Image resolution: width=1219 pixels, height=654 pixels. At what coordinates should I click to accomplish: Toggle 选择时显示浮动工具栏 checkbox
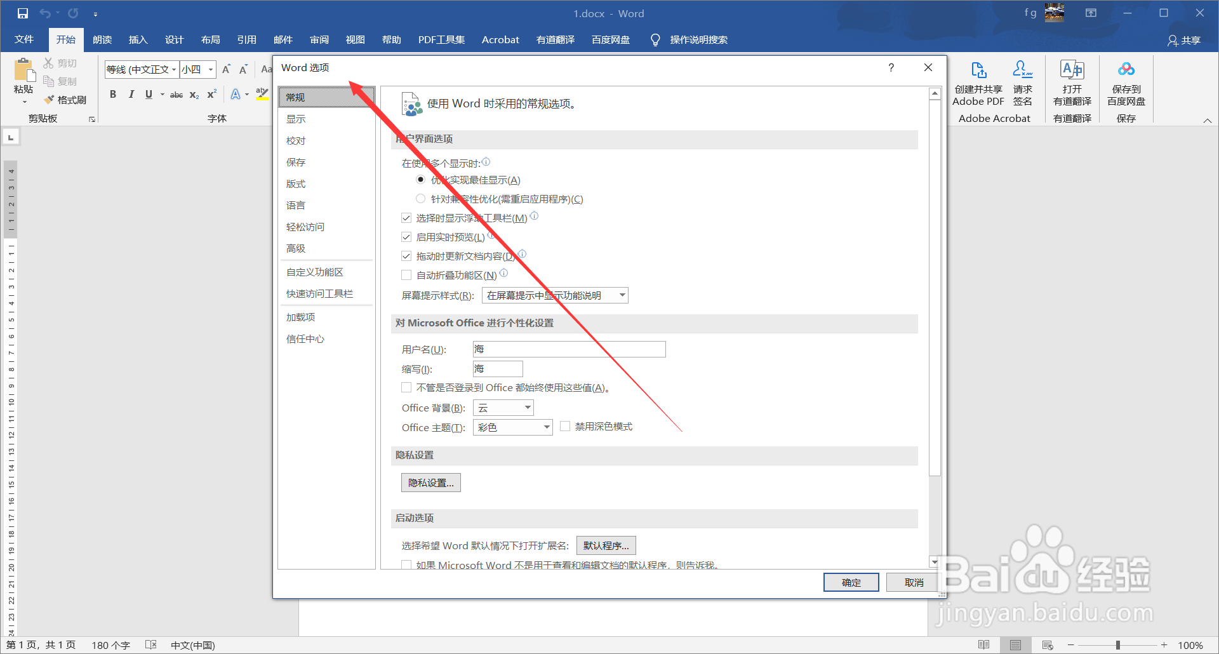pos(406,218)
